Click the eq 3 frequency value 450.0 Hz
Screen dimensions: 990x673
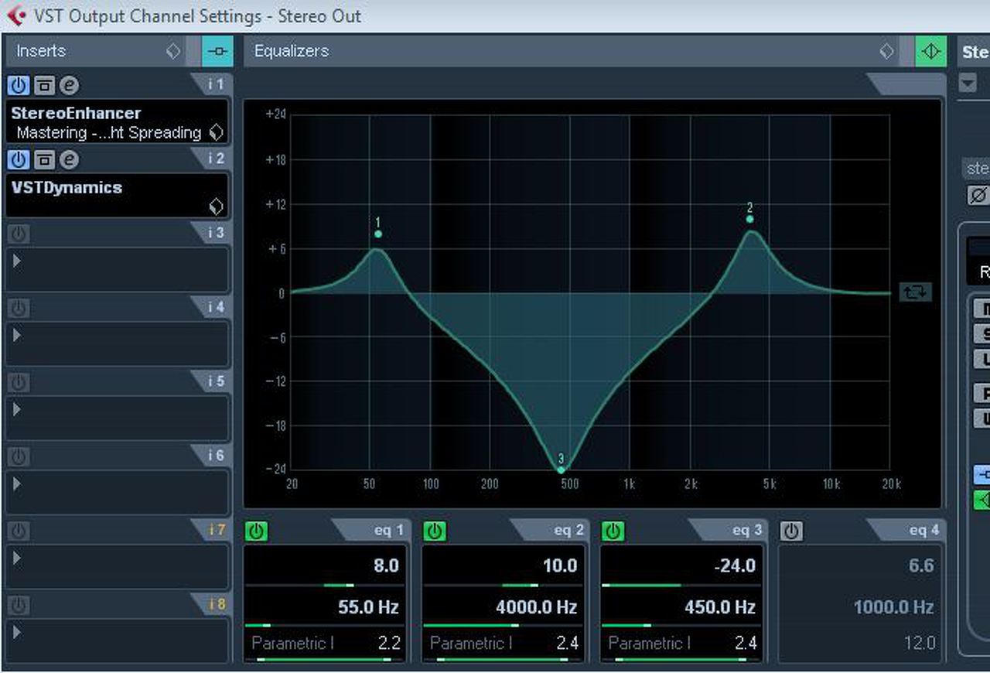point(720,607)
